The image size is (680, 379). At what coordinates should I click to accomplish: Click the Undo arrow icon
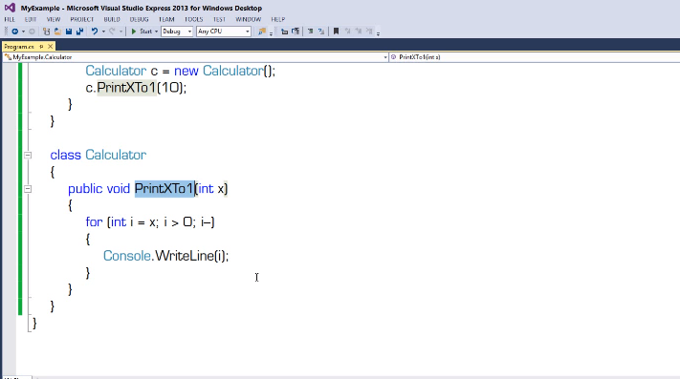coord(95,32)
